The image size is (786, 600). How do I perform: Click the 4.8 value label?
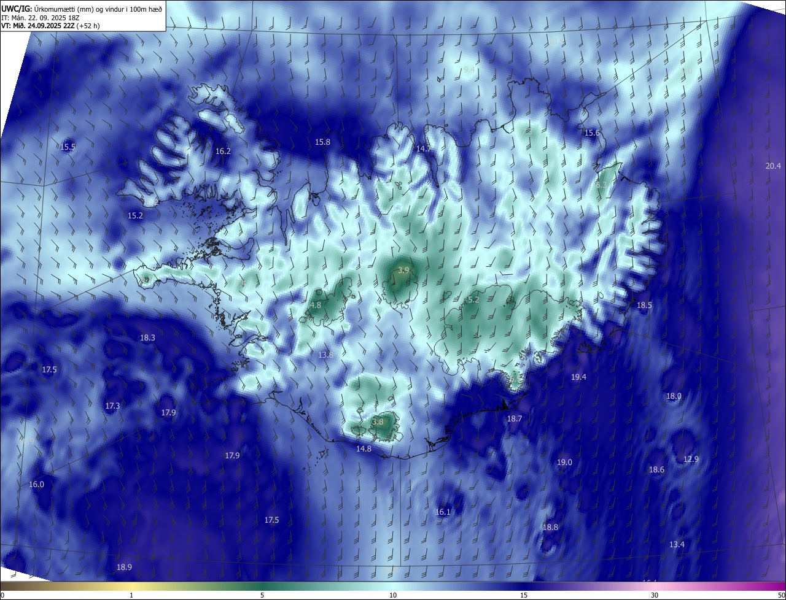[x=316, y=306]
